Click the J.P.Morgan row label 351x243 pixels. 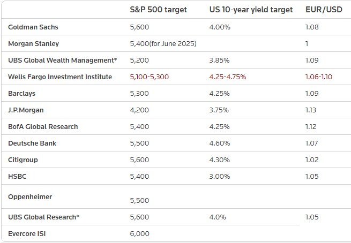26,110
